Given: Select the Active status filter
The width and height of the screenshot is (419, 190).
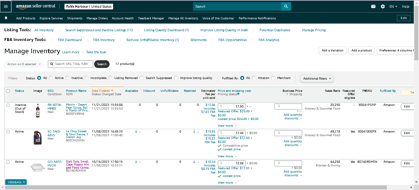Looking at the screenshot, I should point(51,78).
